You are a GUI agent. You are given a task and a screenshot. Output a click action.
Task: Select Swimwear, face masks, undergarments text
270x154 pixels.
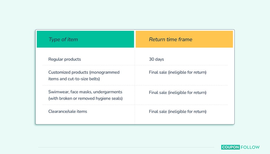(x=85, y=92)
